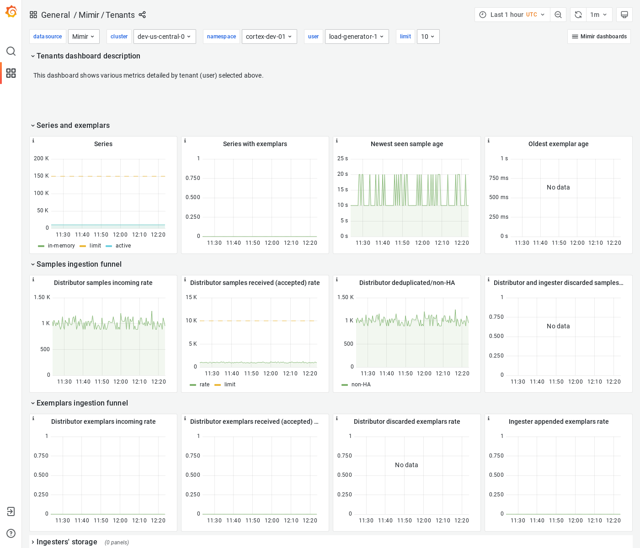Viewport: 640px width, 548px height.
Task: Open the user load-generator-1 dropdown
Action: 357,37
